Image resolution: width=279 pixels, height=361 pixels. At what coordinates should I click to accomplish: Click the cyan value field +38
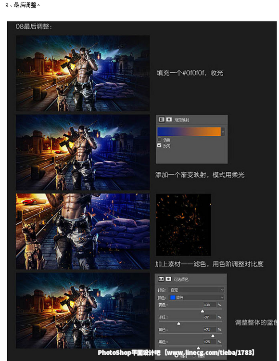[x=210, y=305]
